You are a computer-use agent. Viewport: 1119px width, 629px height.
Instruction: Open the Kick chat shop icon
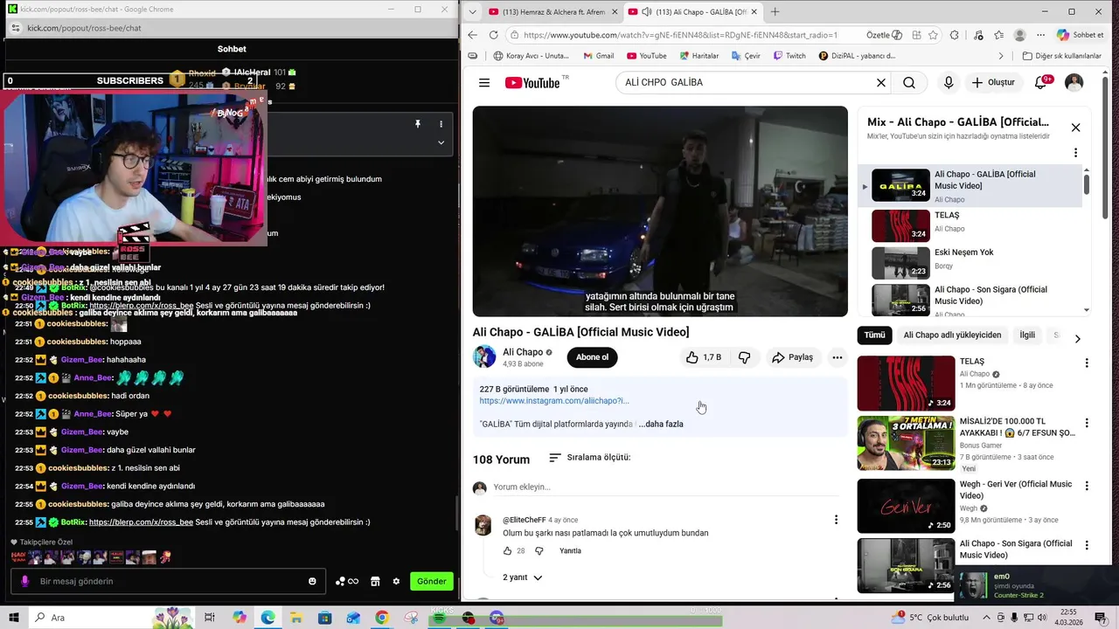coord(375,581)
